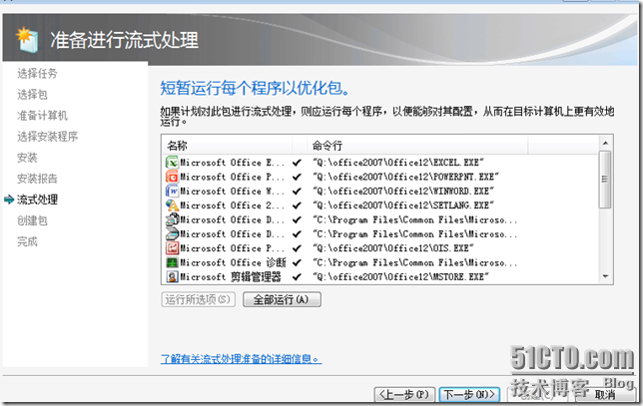Screen dimensions: 643x406
Task: Click 全部运行(A) button
Action: tap(282, 299)
